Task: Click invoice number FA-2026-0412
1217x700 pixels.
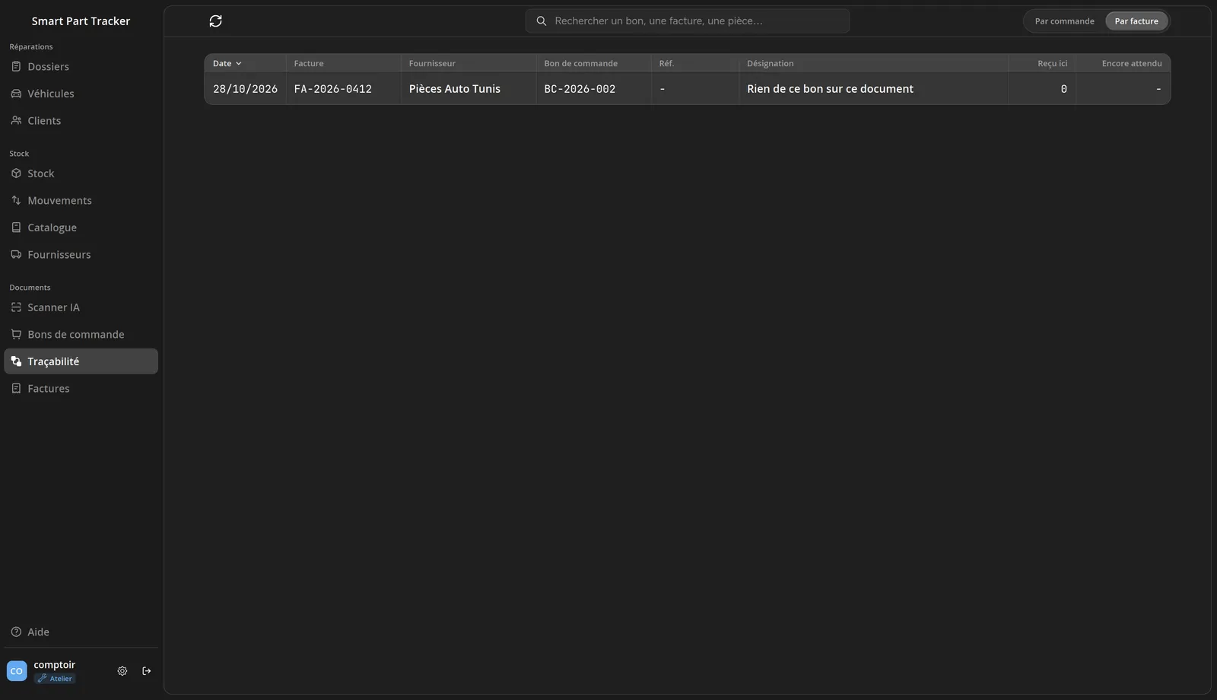Action: [333, 89]
